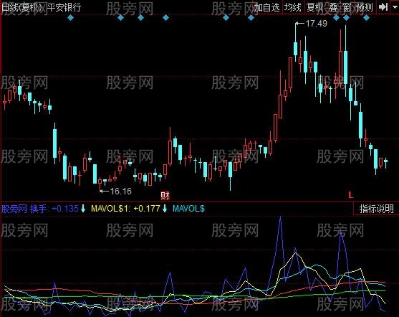Click the blue diamond directly above 财 marker
The image size is (399, 317).
click(x=165, y=18)
